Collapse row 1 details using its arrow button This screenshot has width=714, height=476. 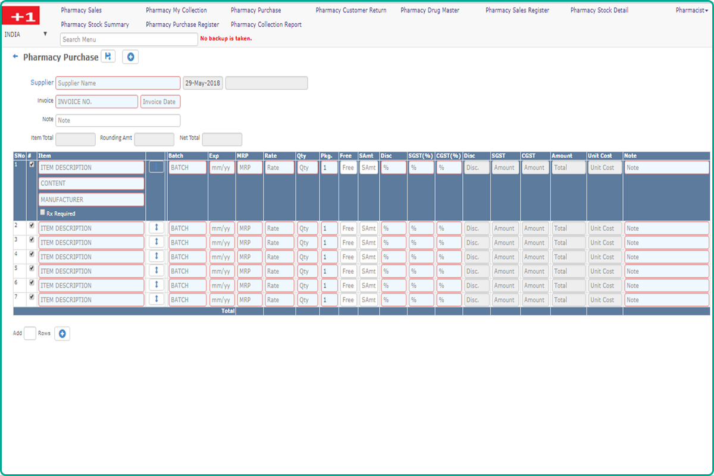pos(156,167)
